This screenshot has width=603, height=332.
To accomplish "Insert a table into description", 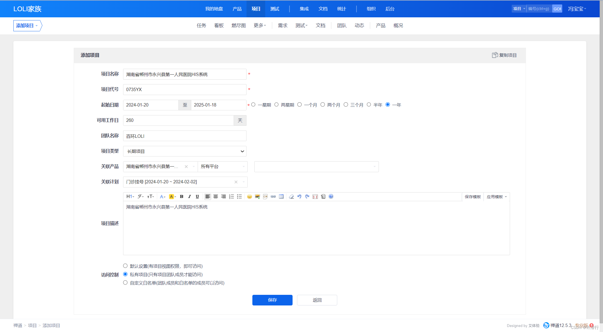I will 281,196.
